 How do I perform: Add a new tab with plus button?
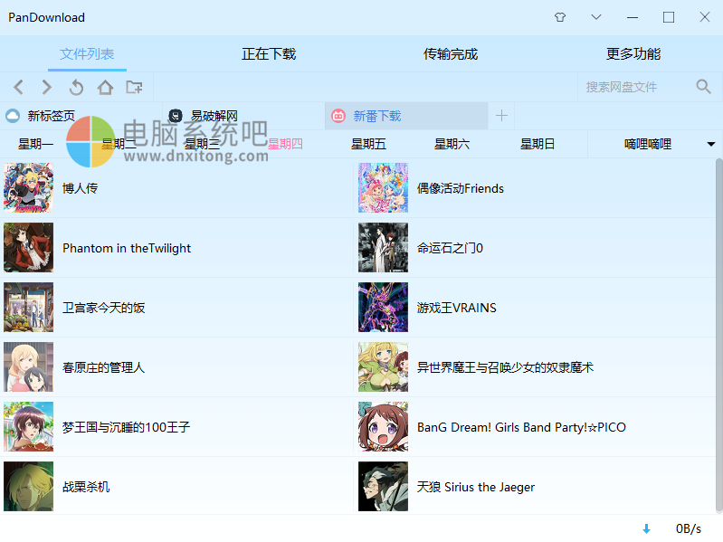tap(501, 116)
